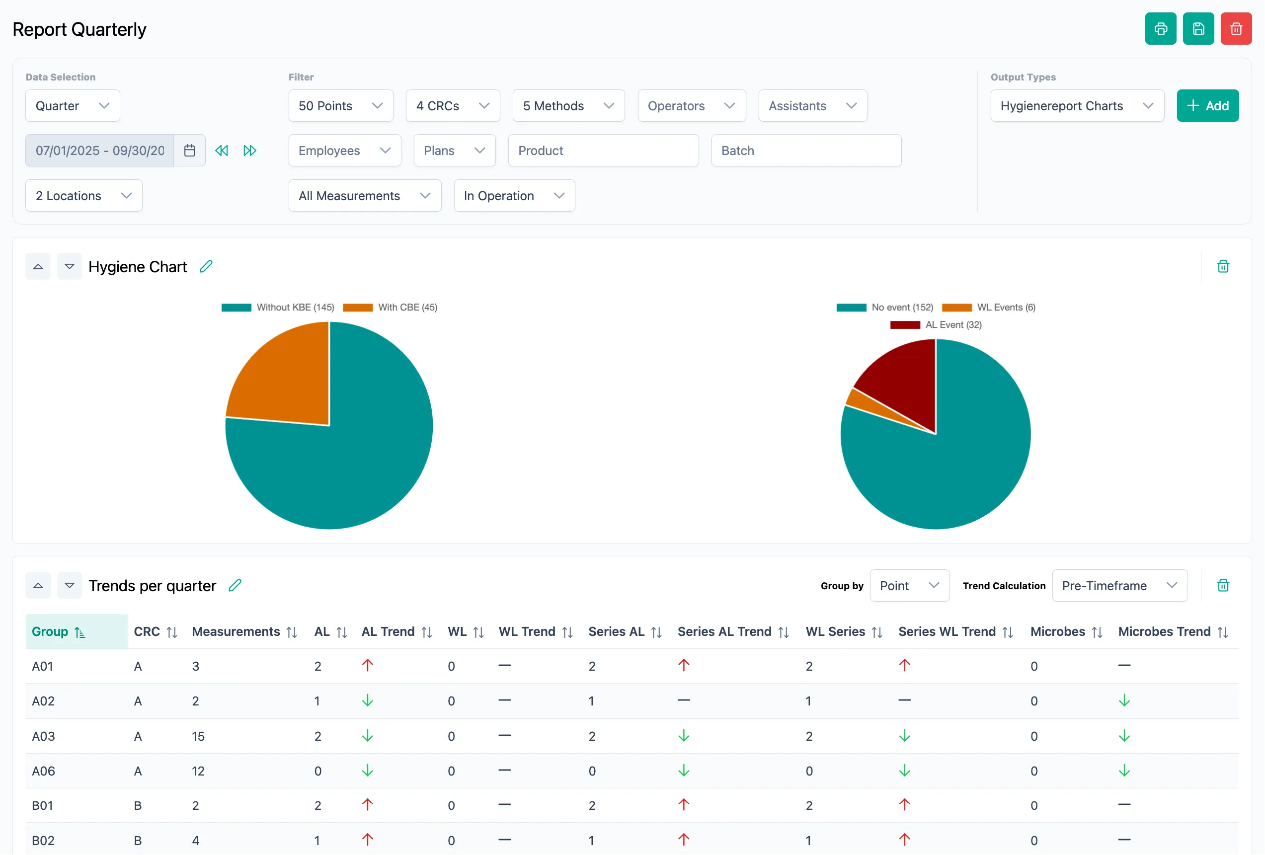Screen dimensions: 1265x855
Task: Sort the table by Measurements column
Action: point(291,631)
